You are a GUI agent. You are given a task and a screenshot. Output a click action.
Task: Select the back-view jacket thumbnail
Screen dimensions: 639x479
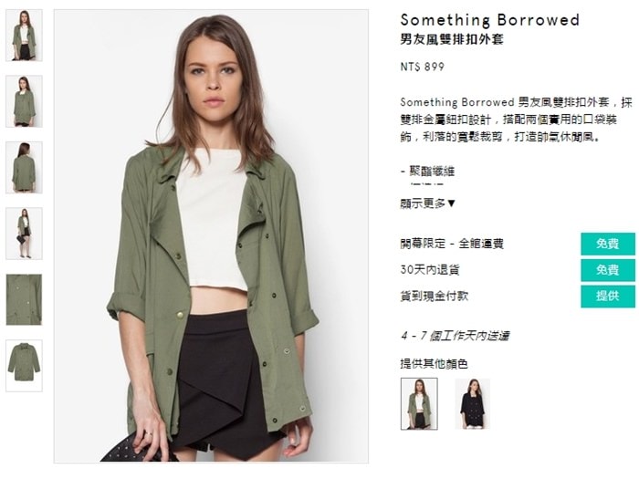pos(24,167)
